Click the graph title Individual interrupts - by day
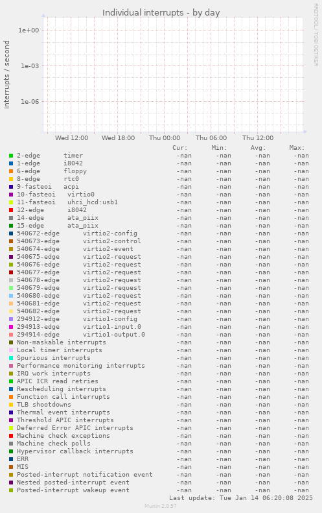 (x=161, y=13)
